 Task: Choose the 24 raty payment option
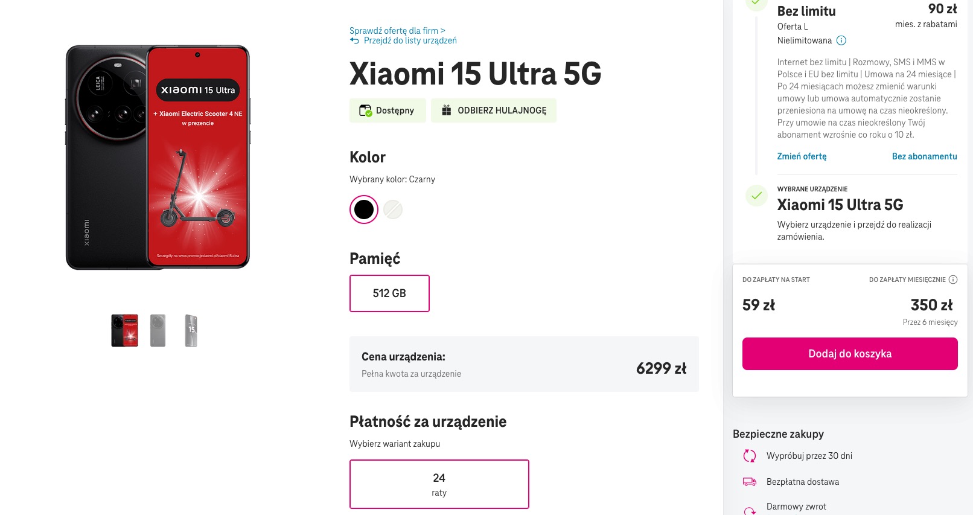(439, 484)
